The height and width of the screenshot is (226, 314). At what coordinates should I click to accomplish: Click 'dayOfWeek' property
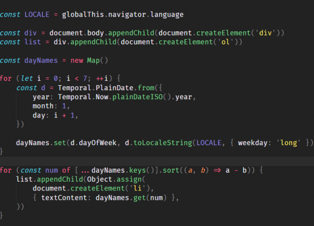tap(97, 143)
